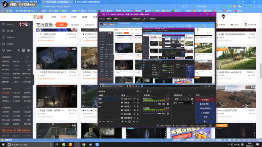The image size is (262, 147).
Task: Remove the selected scene with the minus icon
Action: 104,122
